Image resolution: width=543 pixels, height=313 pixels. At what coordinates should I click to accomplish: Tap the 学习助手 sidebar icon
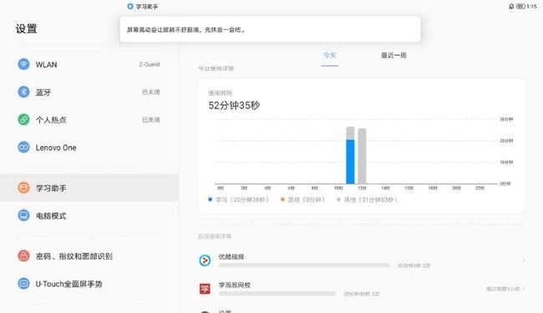tap(23, 188)
